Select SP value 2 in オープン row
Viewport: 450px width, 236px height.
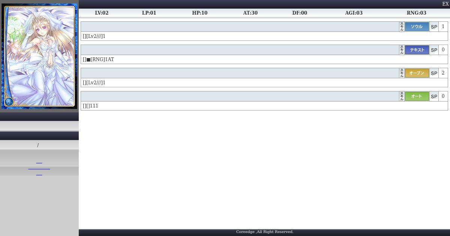[x=443, y=73]
